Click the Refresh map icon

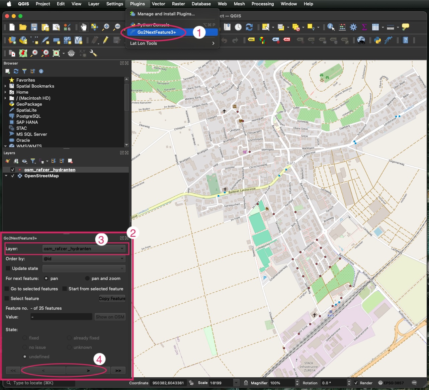249,27
